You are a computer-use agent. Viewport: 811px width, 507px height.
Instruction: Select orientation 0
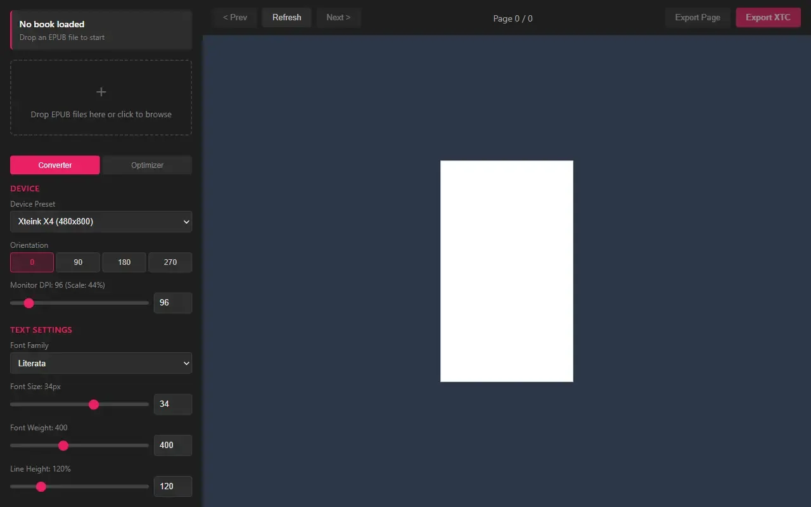point(32,262)
